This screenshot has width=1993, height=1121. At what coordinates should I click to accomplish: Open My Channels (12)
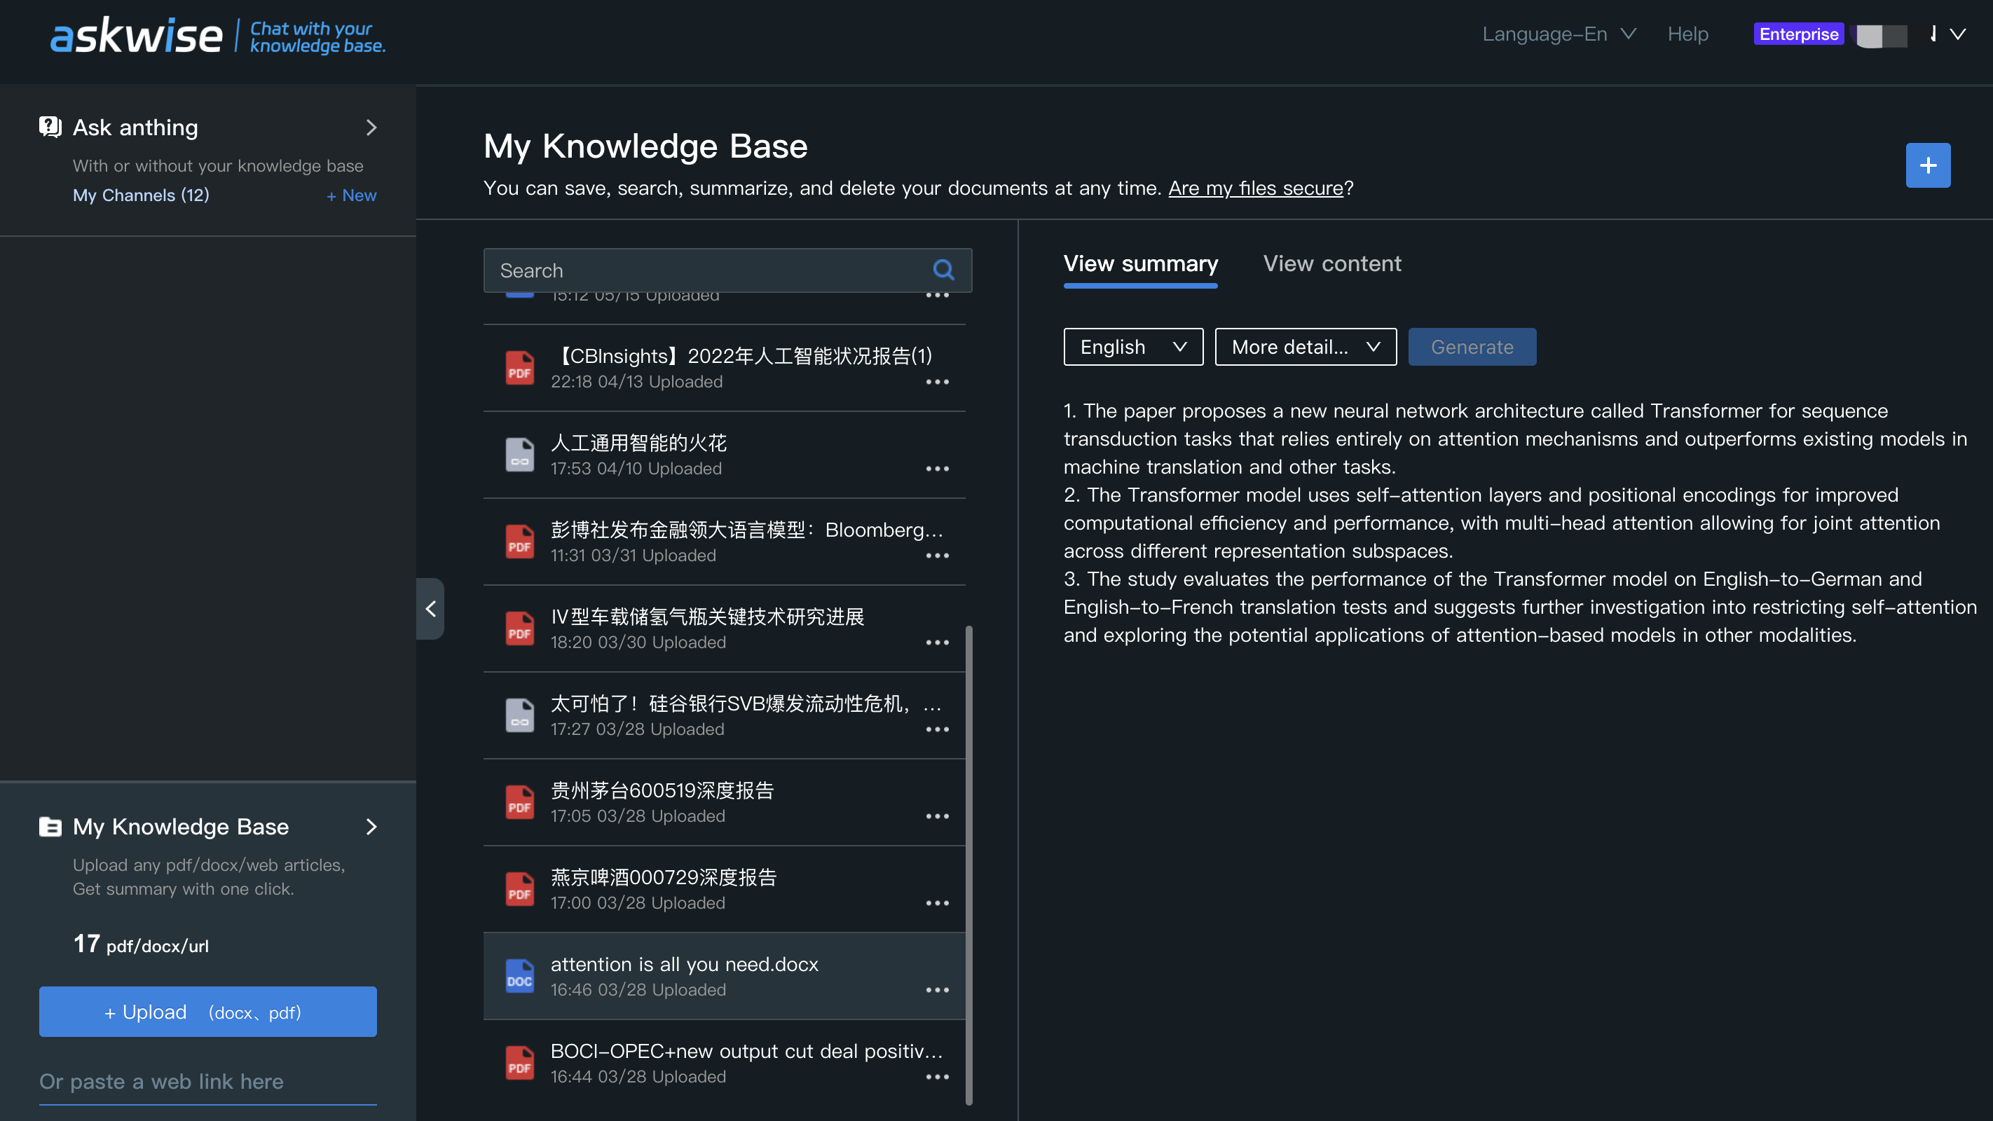coord(141,195)
